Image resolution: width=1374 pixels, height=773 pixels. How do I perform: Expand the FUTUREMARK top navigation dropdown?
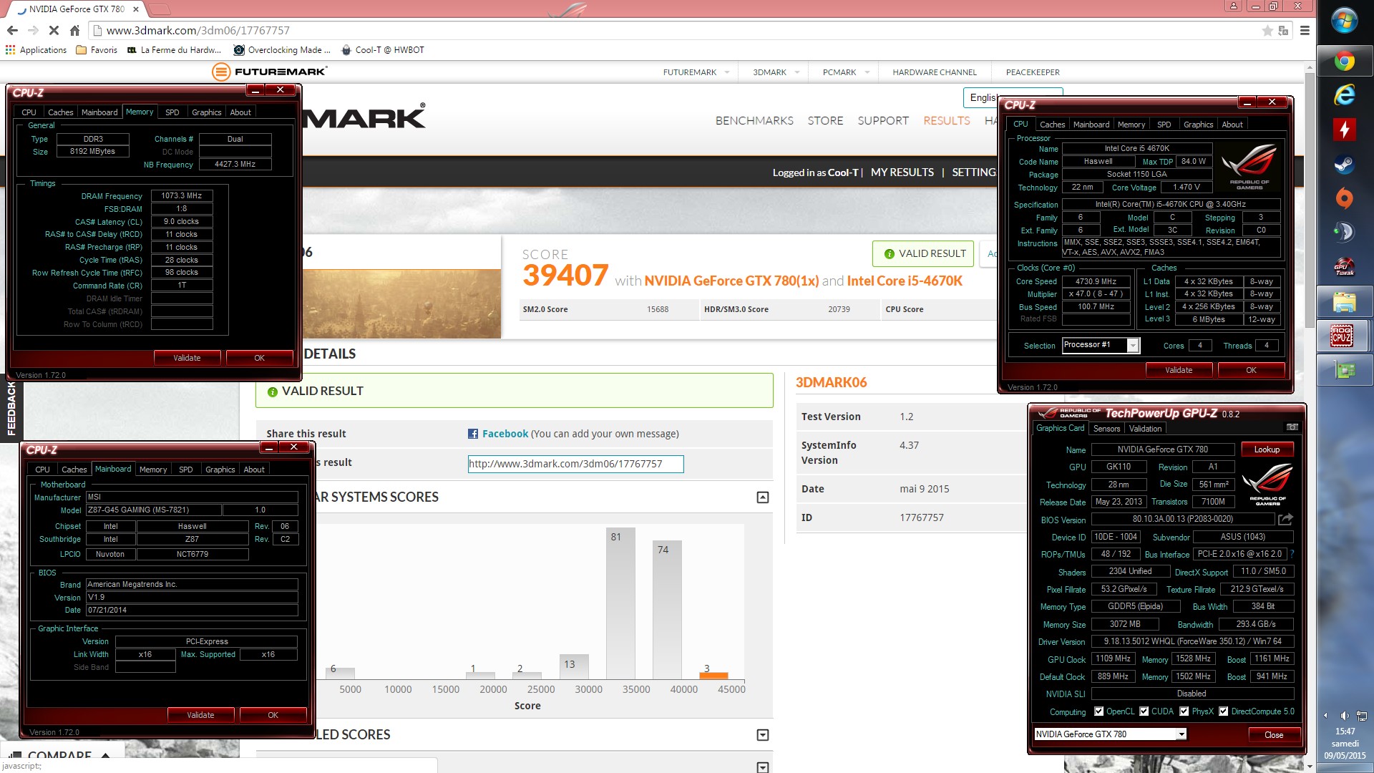(727, 72)
